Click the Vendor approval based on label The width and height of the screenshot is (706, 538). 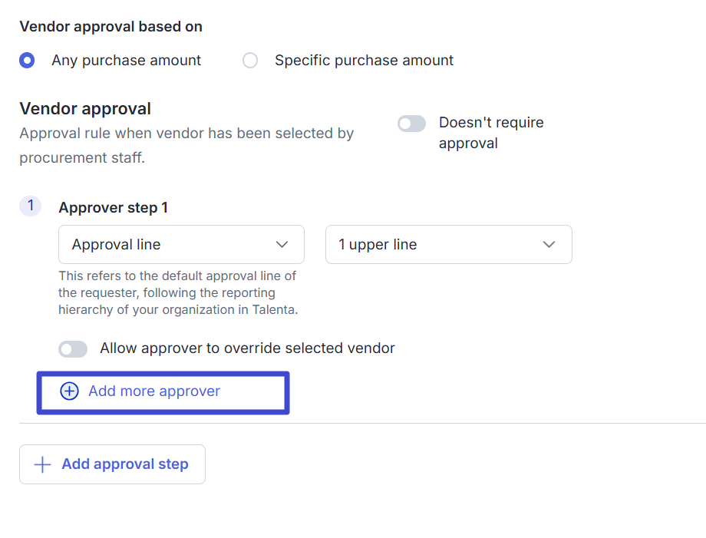[x=111, y=27]
